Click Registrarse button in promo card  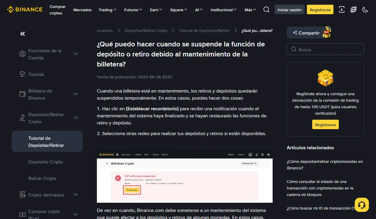coord(325,125)
